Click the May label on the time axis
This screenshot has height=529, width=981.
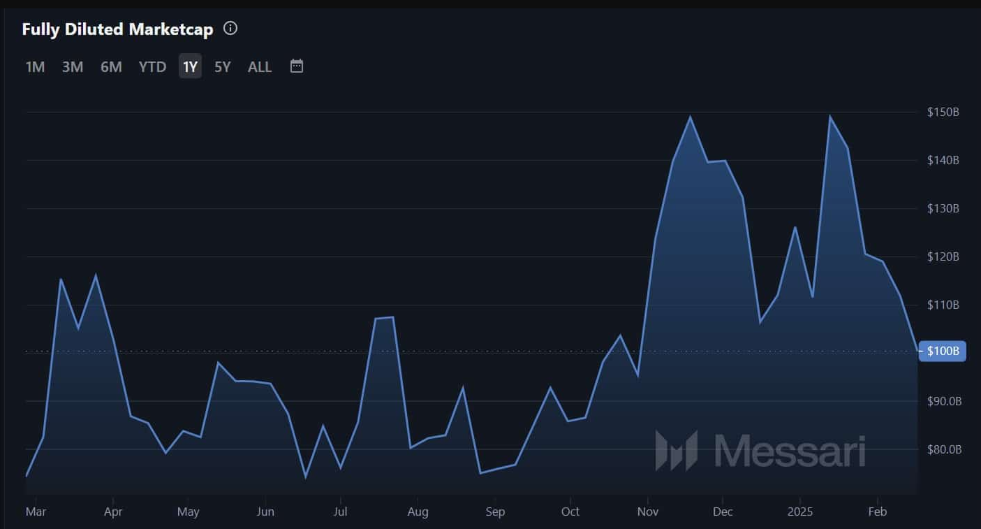point(189,512)
